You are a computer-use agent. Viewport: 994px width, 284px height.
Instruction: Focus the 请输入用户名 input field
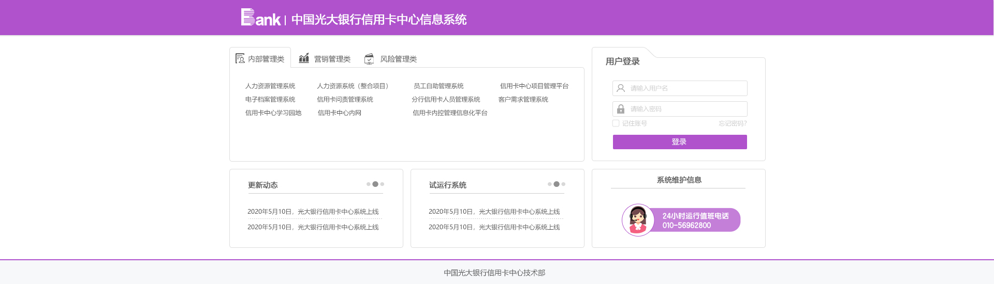680,88
